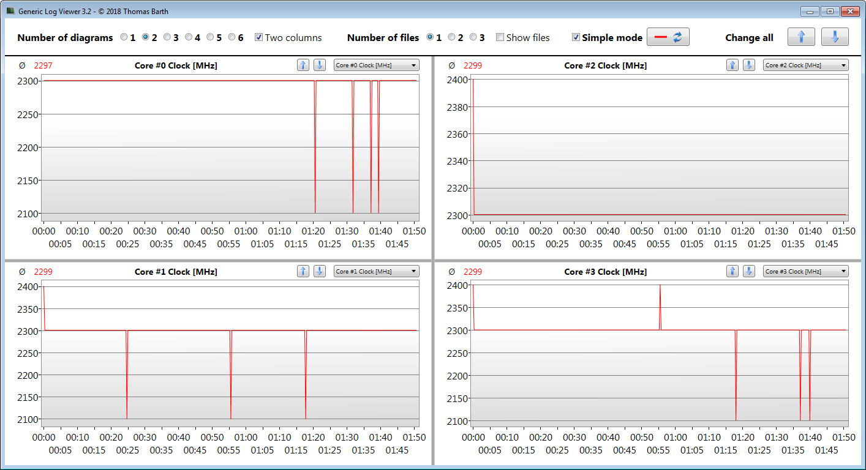This screenshot has width=866, height=470.
Task: Select 4 for number of diagrams
Action: coord(189,37)
